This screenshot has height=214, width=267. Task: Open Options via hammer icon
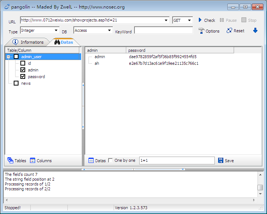(201, 31)
